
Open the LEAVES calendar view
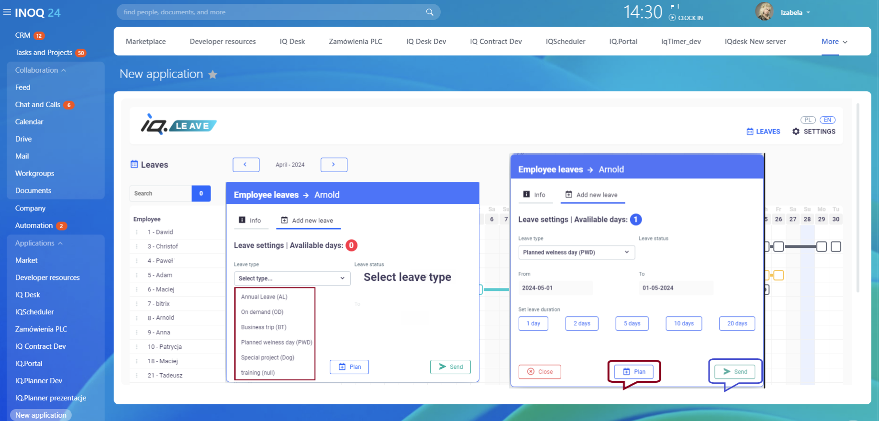[763, 132]
